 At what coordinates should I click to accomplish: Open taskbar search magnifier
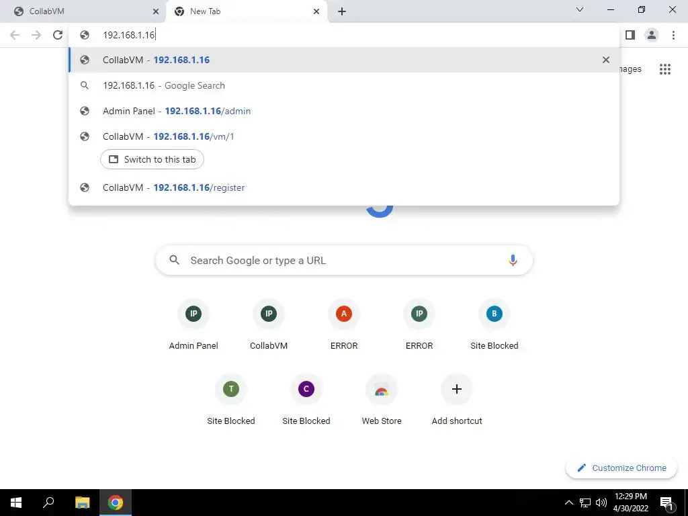tap(48, 503)
